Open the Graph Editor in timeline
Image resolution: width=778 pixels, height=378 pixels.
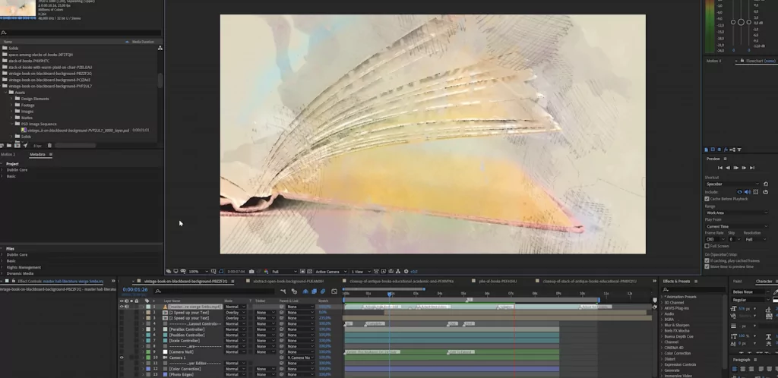coord(334,291)
